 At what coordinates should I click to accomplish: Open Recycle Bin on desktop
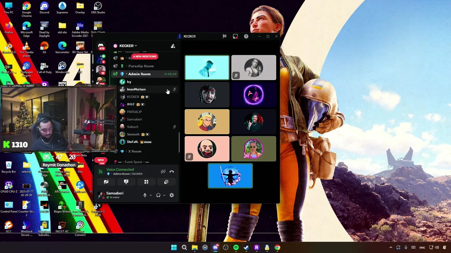coord(8,167)
